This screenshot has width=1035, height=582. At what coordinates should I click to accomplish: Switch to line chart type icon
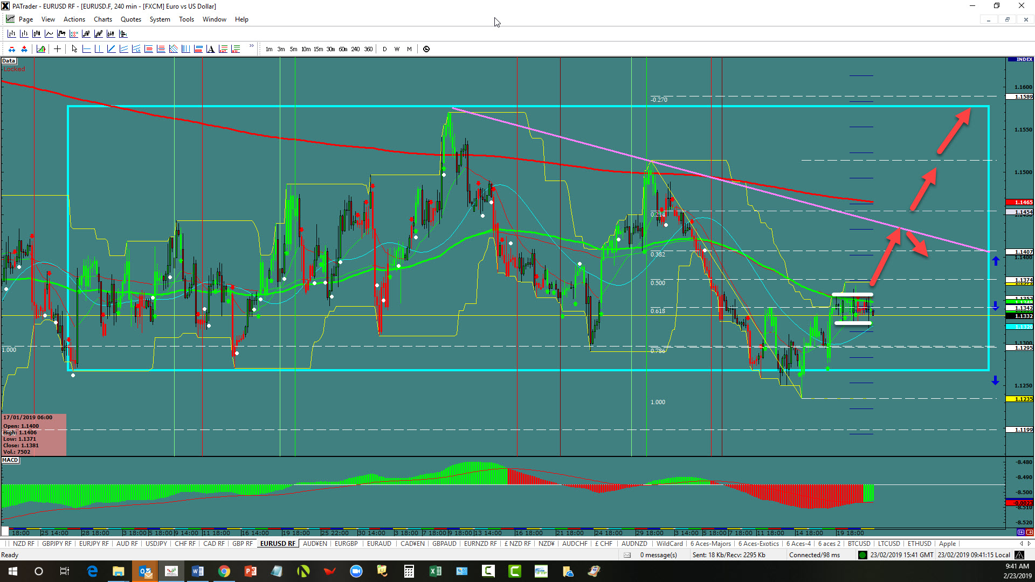pyautogui.click(x=49, y=33)
